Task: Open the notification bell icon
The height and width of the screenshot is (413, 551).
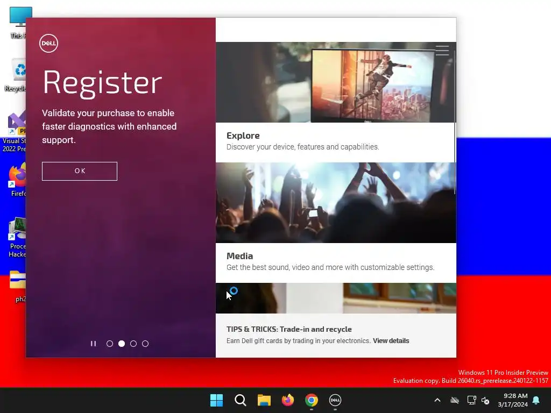Action: click(x=536, y=400)
